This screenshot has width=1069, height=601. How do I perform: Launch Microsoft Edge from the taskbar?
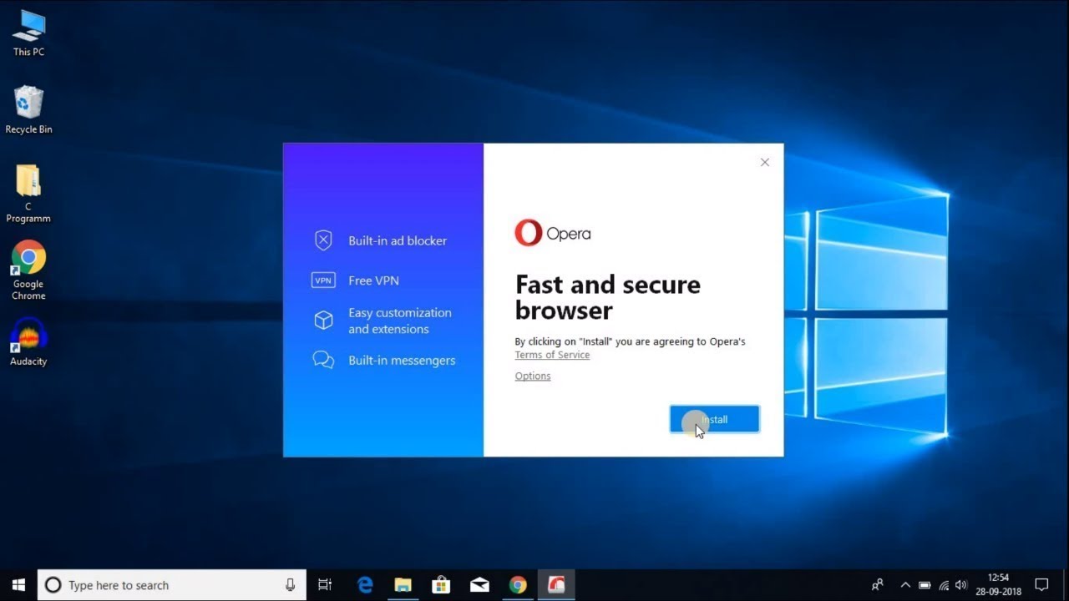[365, 585]
